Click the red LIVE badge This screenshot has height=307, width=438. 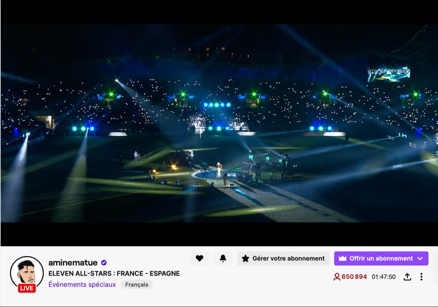[x=27, y=288]
